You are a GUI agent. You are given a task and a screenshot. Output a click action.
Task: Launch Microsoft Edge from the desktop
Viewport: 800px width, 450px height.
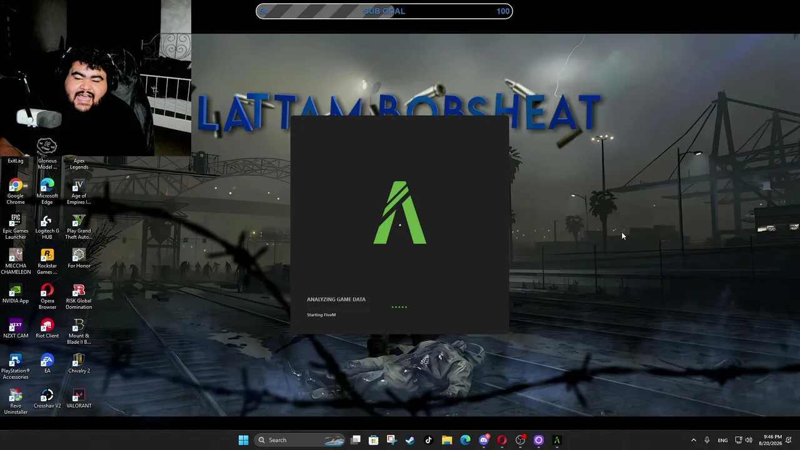pos(47,192)
